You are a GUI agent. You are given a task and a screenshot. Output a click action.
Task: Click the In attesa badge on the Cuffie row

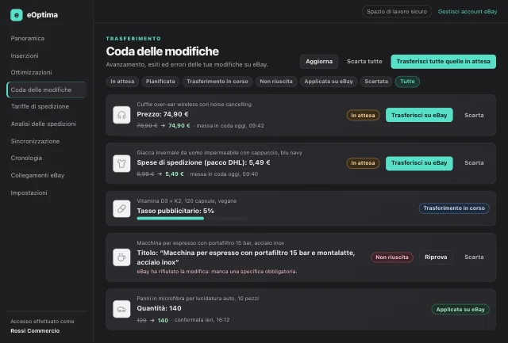point(363,116)
